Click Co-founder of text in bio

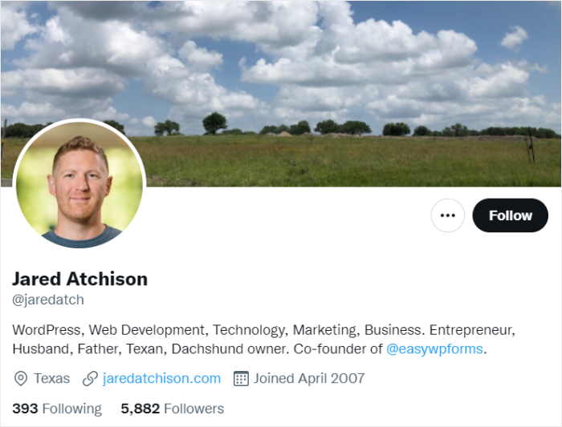click(x=338, y=348)
